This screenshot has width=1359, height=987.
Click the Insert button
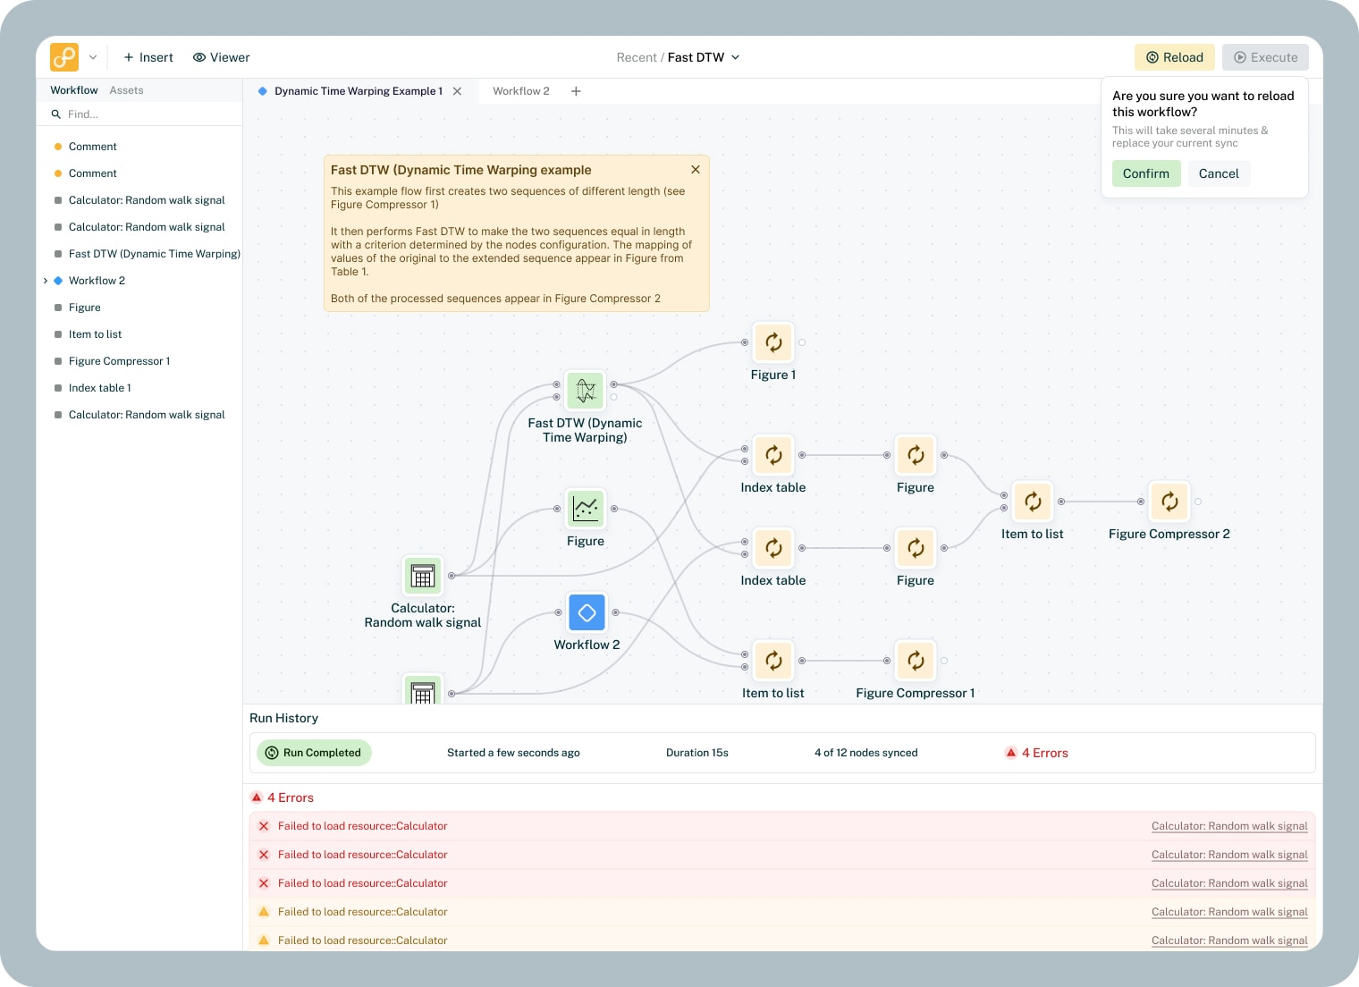(148, 57)
